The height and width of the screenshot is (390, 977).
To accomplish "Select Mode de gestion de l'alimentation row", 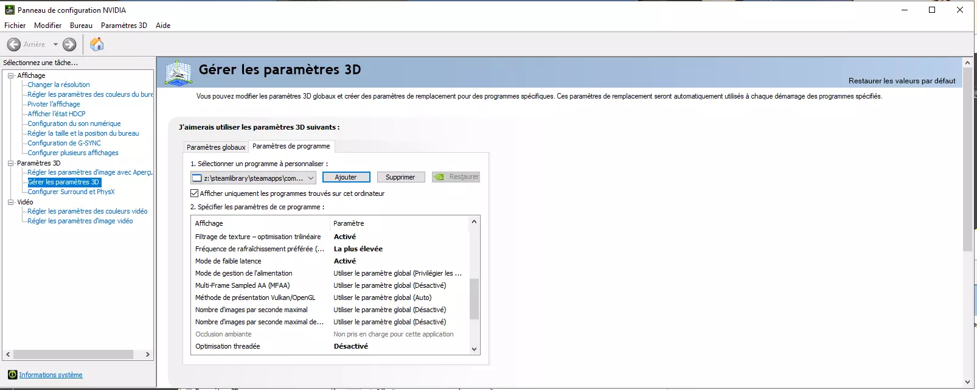I will (x=330, y=273).
